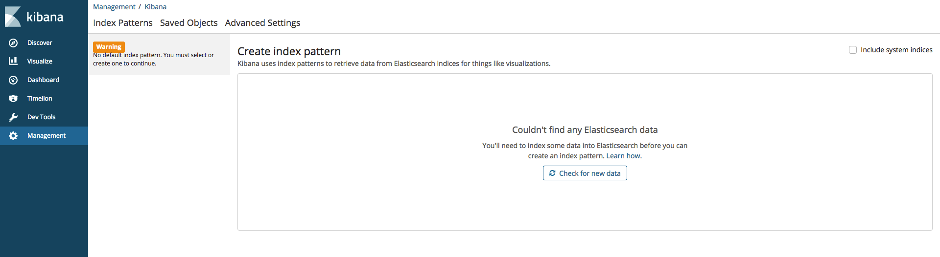Viewport: 940px width, 257px height.
Task: Select the Management gear icon
Action: [x=13, y=136]
